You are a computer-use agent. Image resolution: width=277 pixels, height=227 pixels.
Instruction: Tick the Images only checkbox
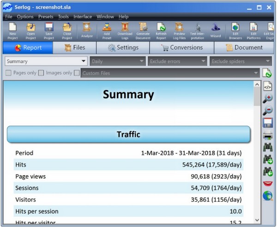tap(41, 73)
